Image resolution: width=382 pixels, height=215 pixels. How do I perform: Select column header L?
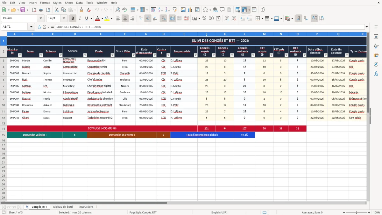pos(244,34)
